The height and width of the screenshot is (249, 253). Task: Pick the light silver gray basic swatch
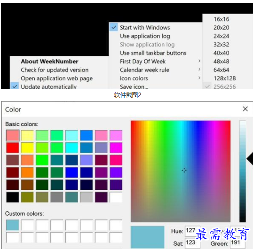click(87, 197)
